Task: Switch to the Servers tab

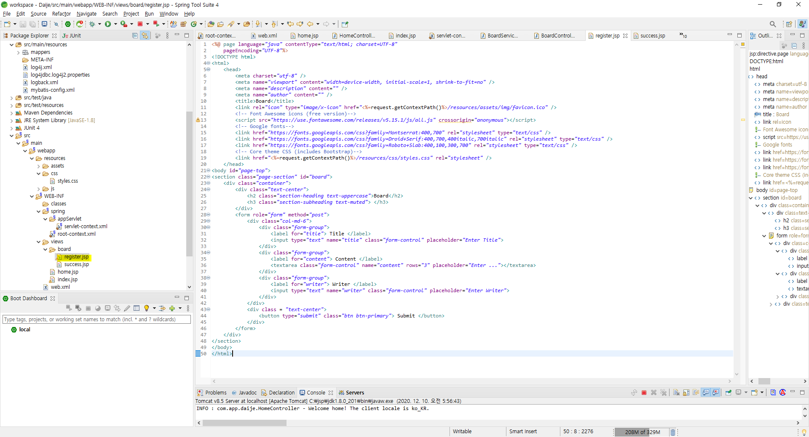Action: coord(351,392)
